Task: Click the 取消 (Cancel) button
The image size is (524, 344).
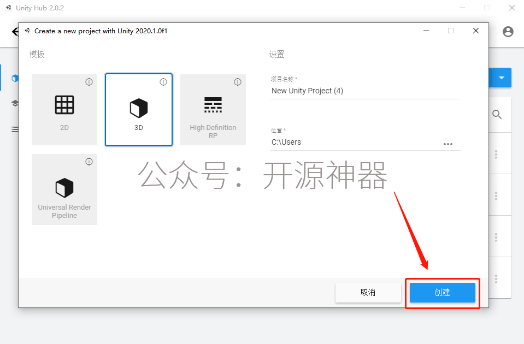Action: click(368, 293)
